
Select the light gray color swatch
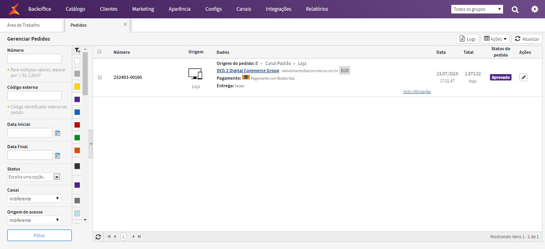[77, 74]
